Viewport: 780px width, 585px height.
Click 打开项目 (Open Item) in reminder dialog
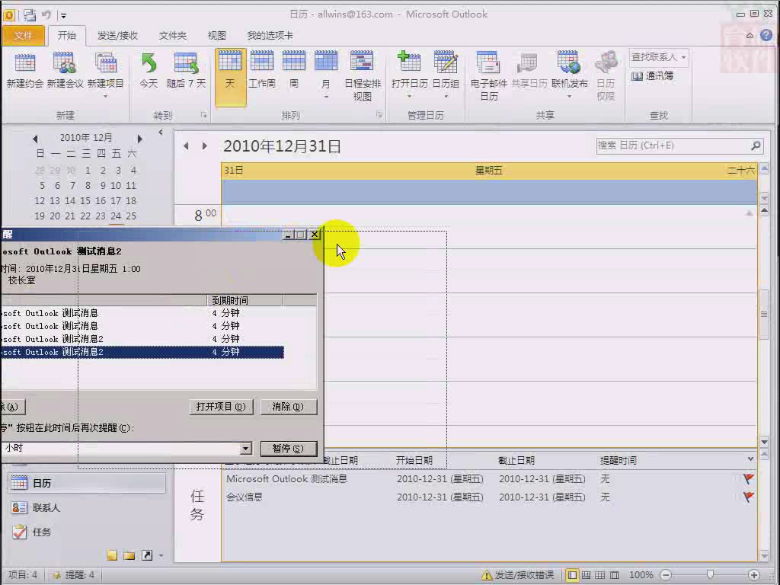point(221,407)
